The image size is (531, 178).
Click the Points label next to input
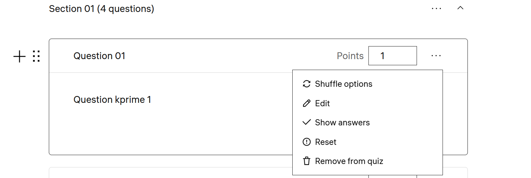tap(350, 56)
